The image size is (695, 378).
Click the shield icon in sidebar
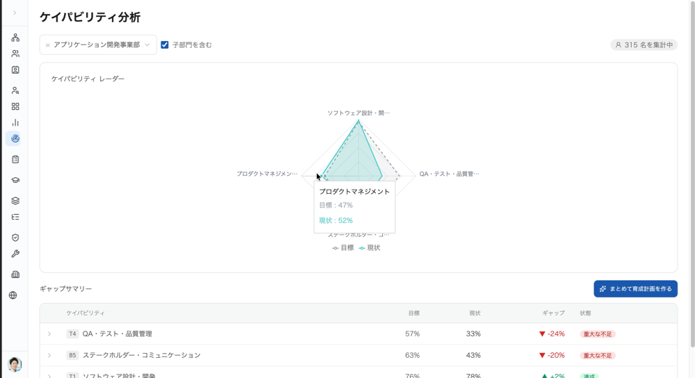15,238
